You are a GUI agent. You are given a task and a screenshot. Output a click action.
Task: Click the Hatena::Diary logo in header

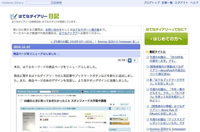coord(13,3)
